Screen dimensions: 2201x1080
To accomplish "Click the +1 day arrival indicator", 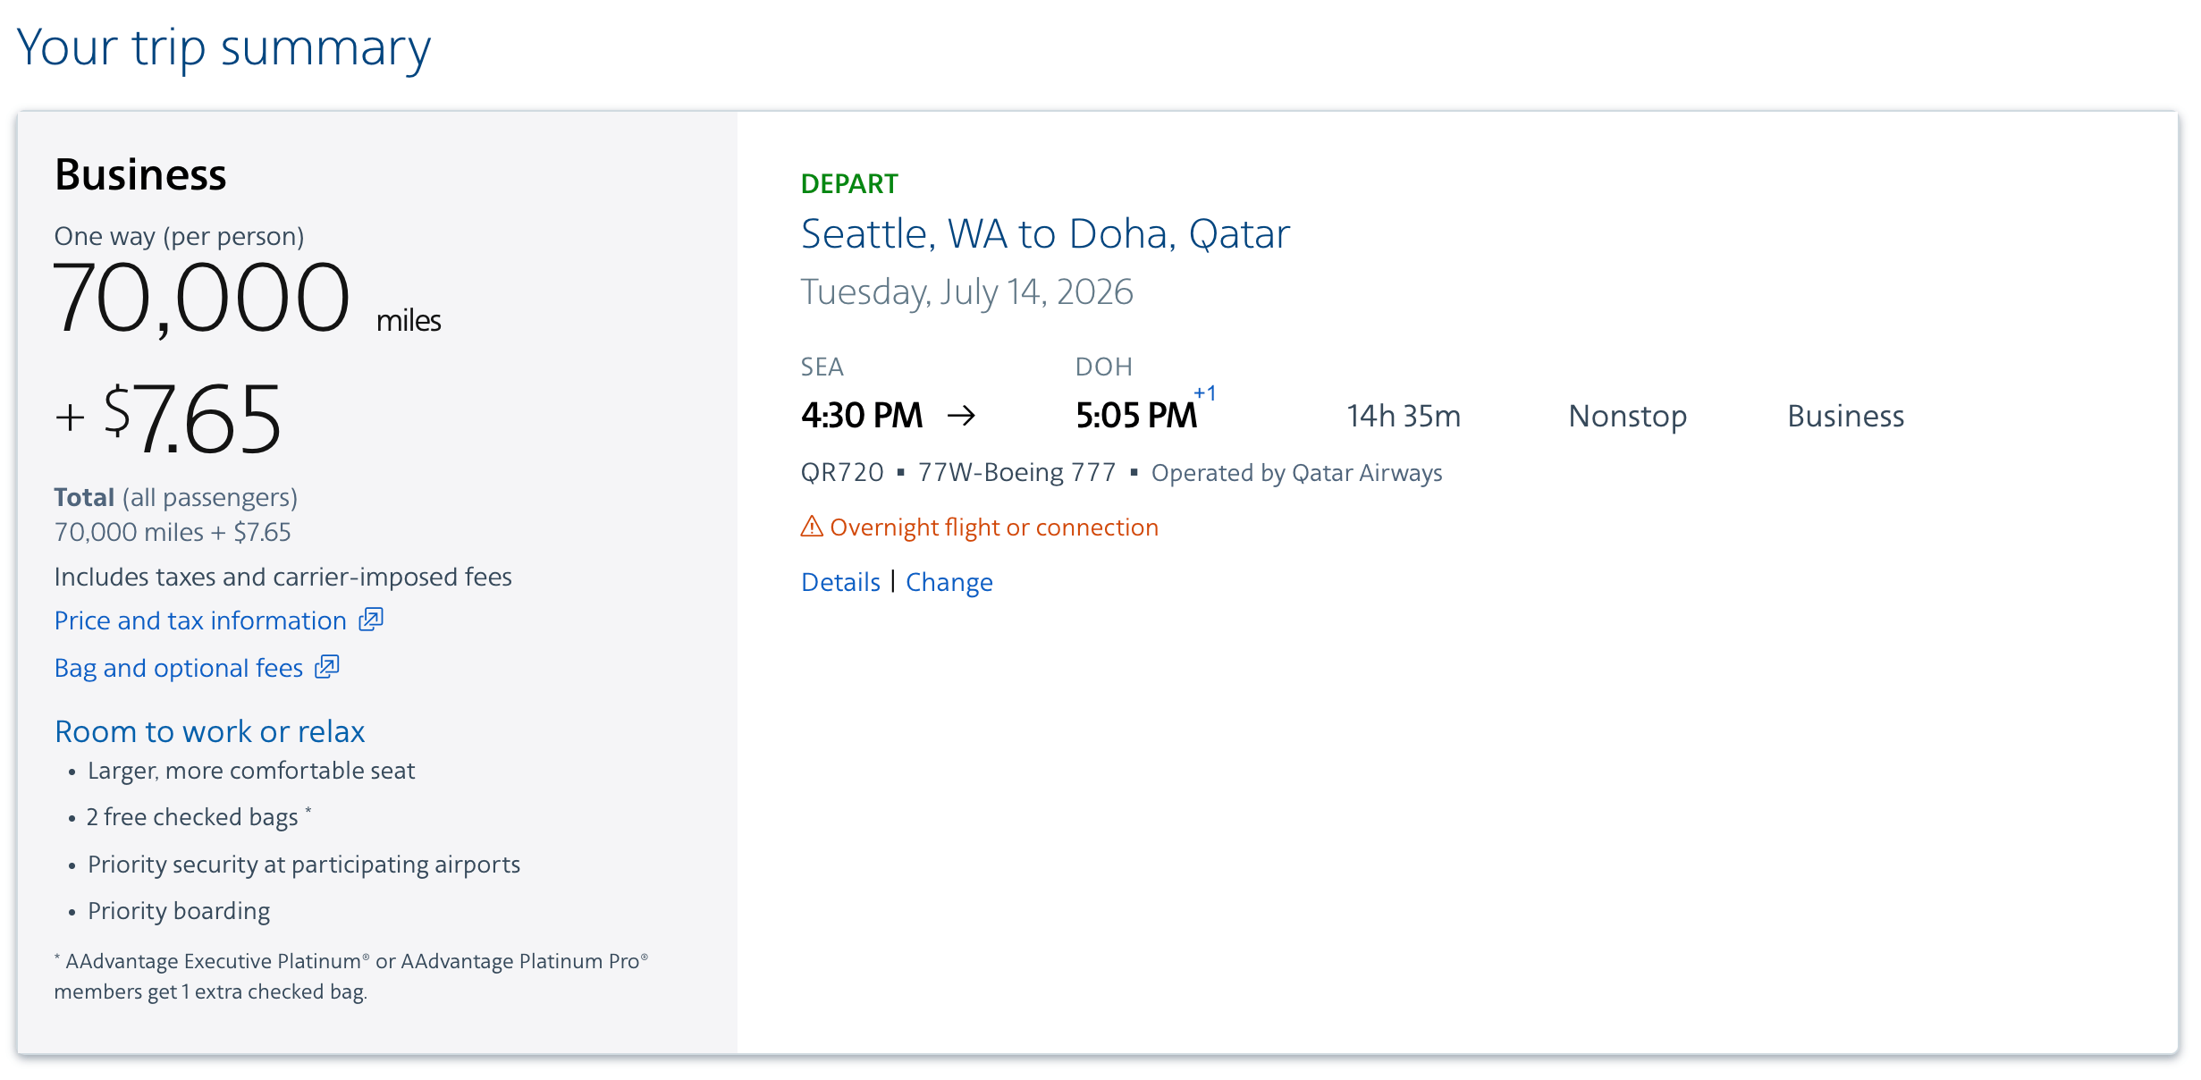I will pos(1204,393).
